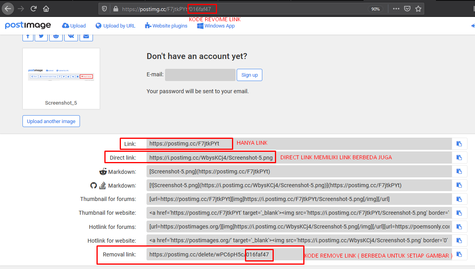Click the Sign up button
475x269 pixels.
[x=249, y=75]
